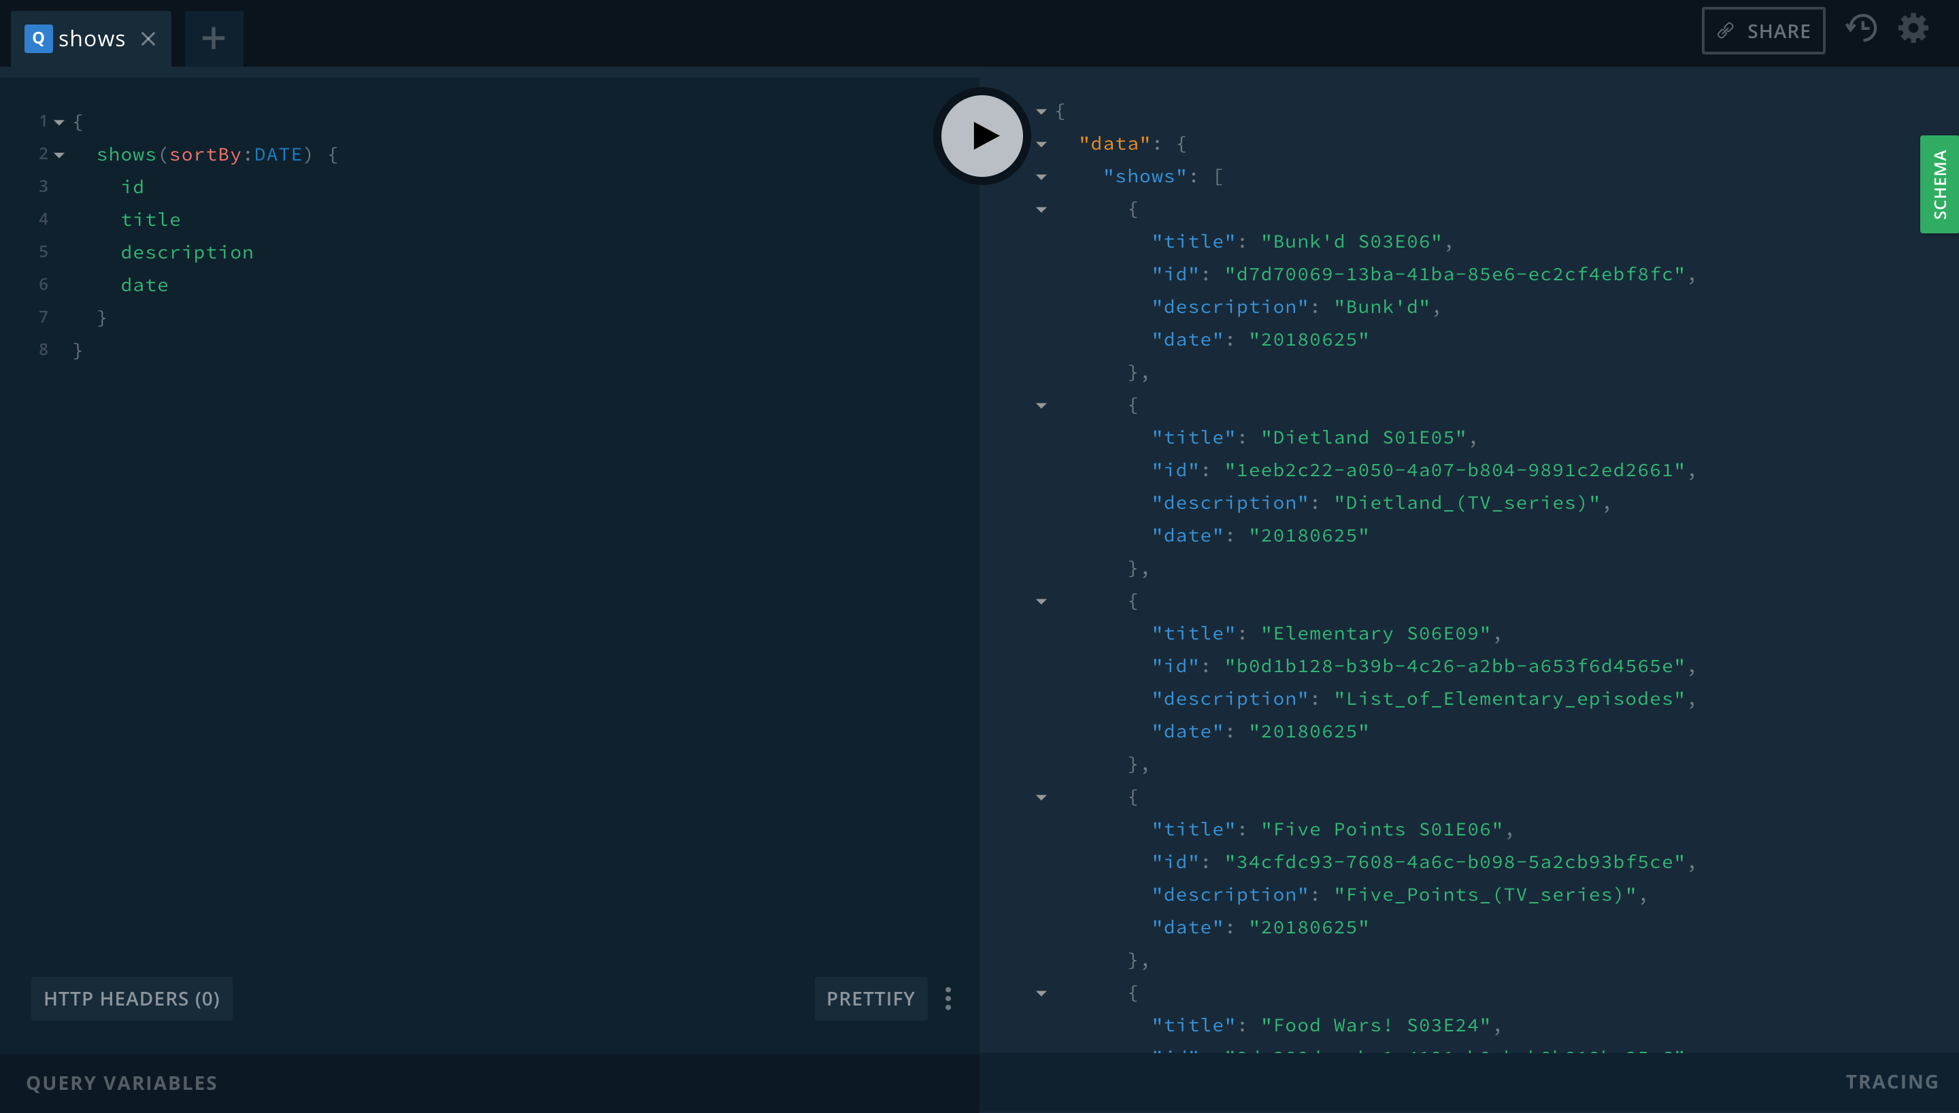Open the green SCHEMA side tab

(x=1939, y=184)
